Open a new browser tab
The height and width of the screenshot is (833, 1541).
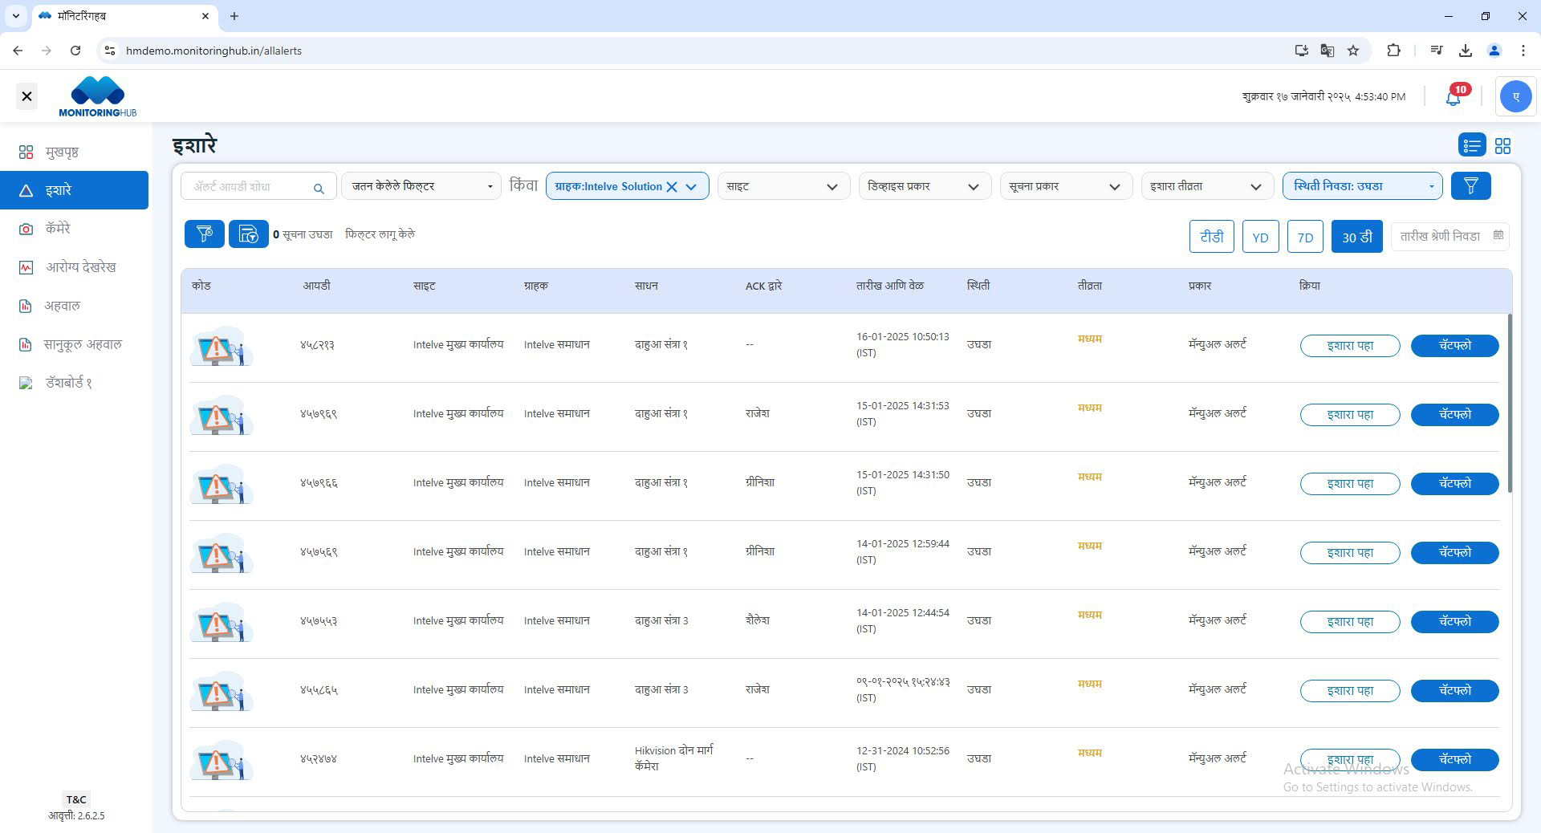coord(234,16)
